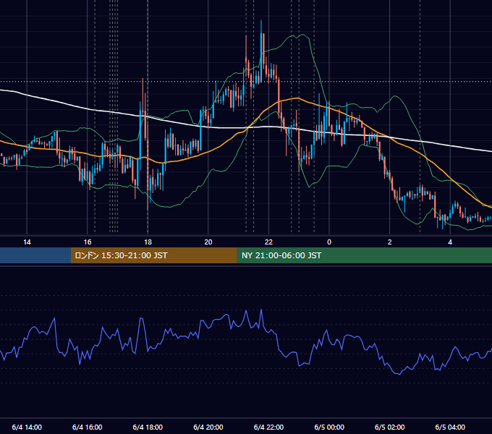This screenshot has width=492, height=434.
Task: Click the hour label 4 on the price chart axis
Action: coord(450,242)
